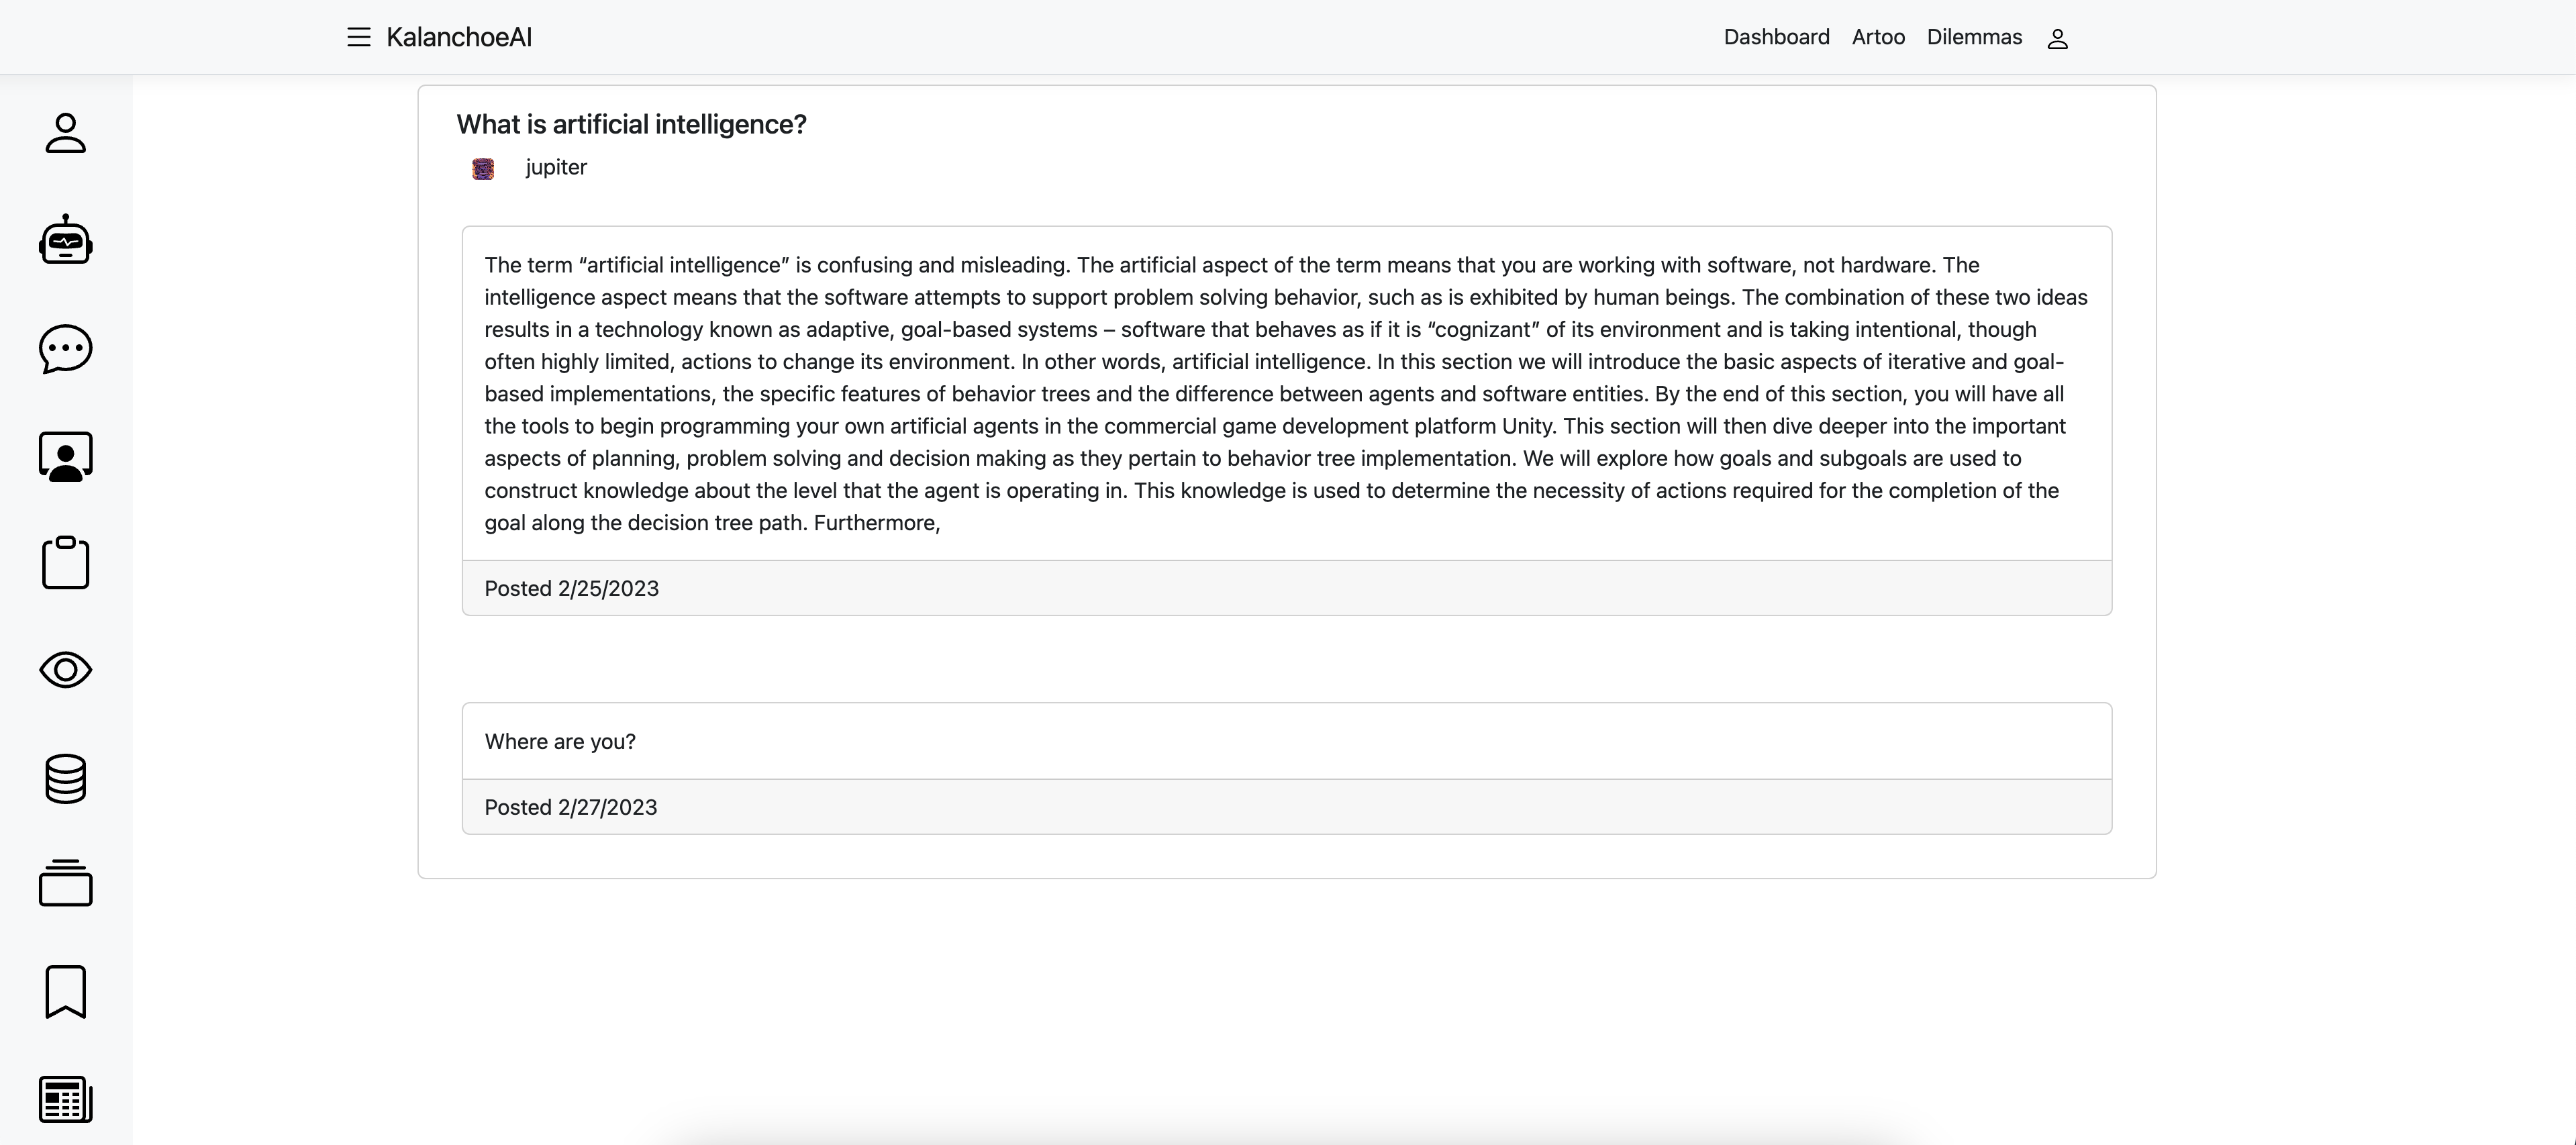Open the clipboard icon in sidebar
2576x1145 pixels.
tap(66, 563)
